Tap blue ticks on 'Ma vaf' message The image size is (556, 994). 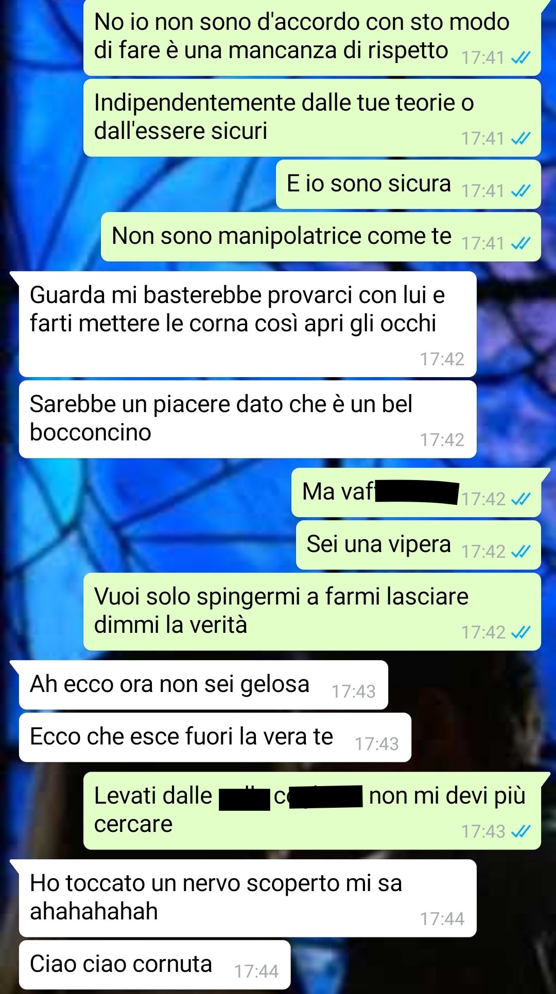[x=520, y=499]
